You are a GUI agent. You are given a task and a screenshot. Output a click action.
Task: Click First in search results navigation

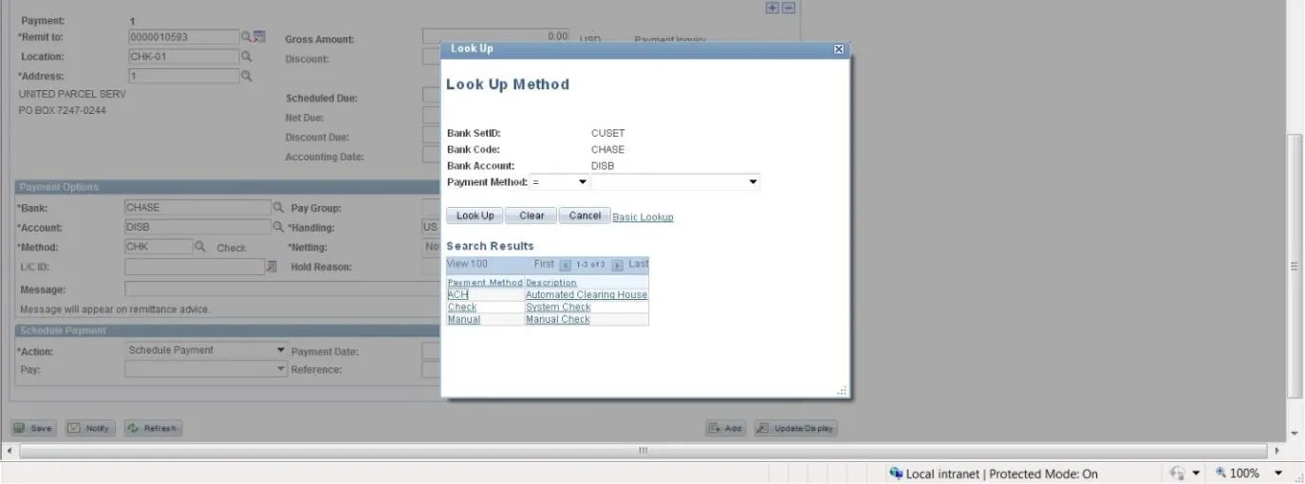pos(544,264)
